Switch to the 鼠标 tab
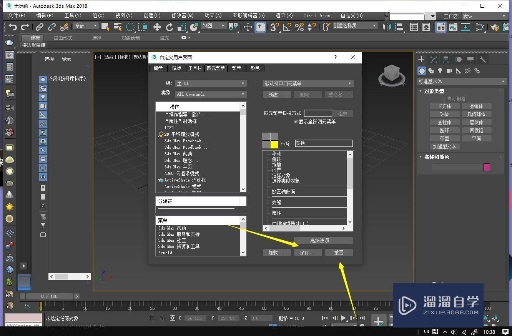Screen dimensions: 512x336 click(176, 68)
